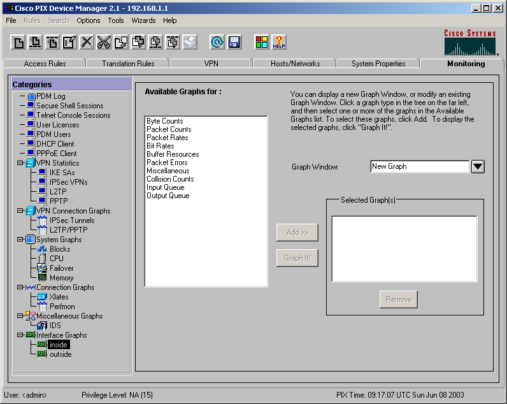Open the Graph Window dropdown arrow
Screen dimensions: 507x404
tap(478, 167)
